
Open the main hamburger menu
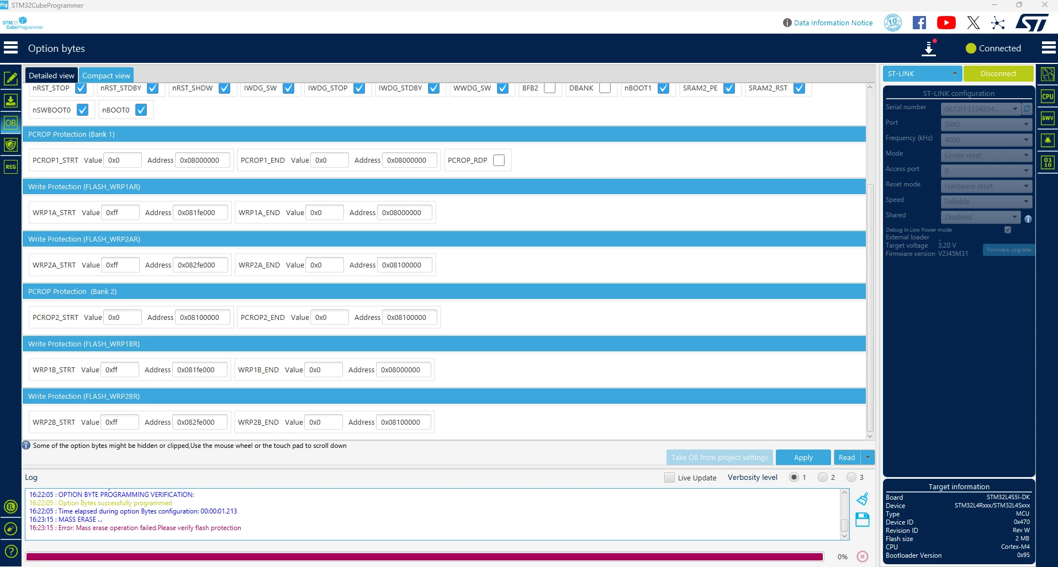pyautogui.click(x=11, y=48)
